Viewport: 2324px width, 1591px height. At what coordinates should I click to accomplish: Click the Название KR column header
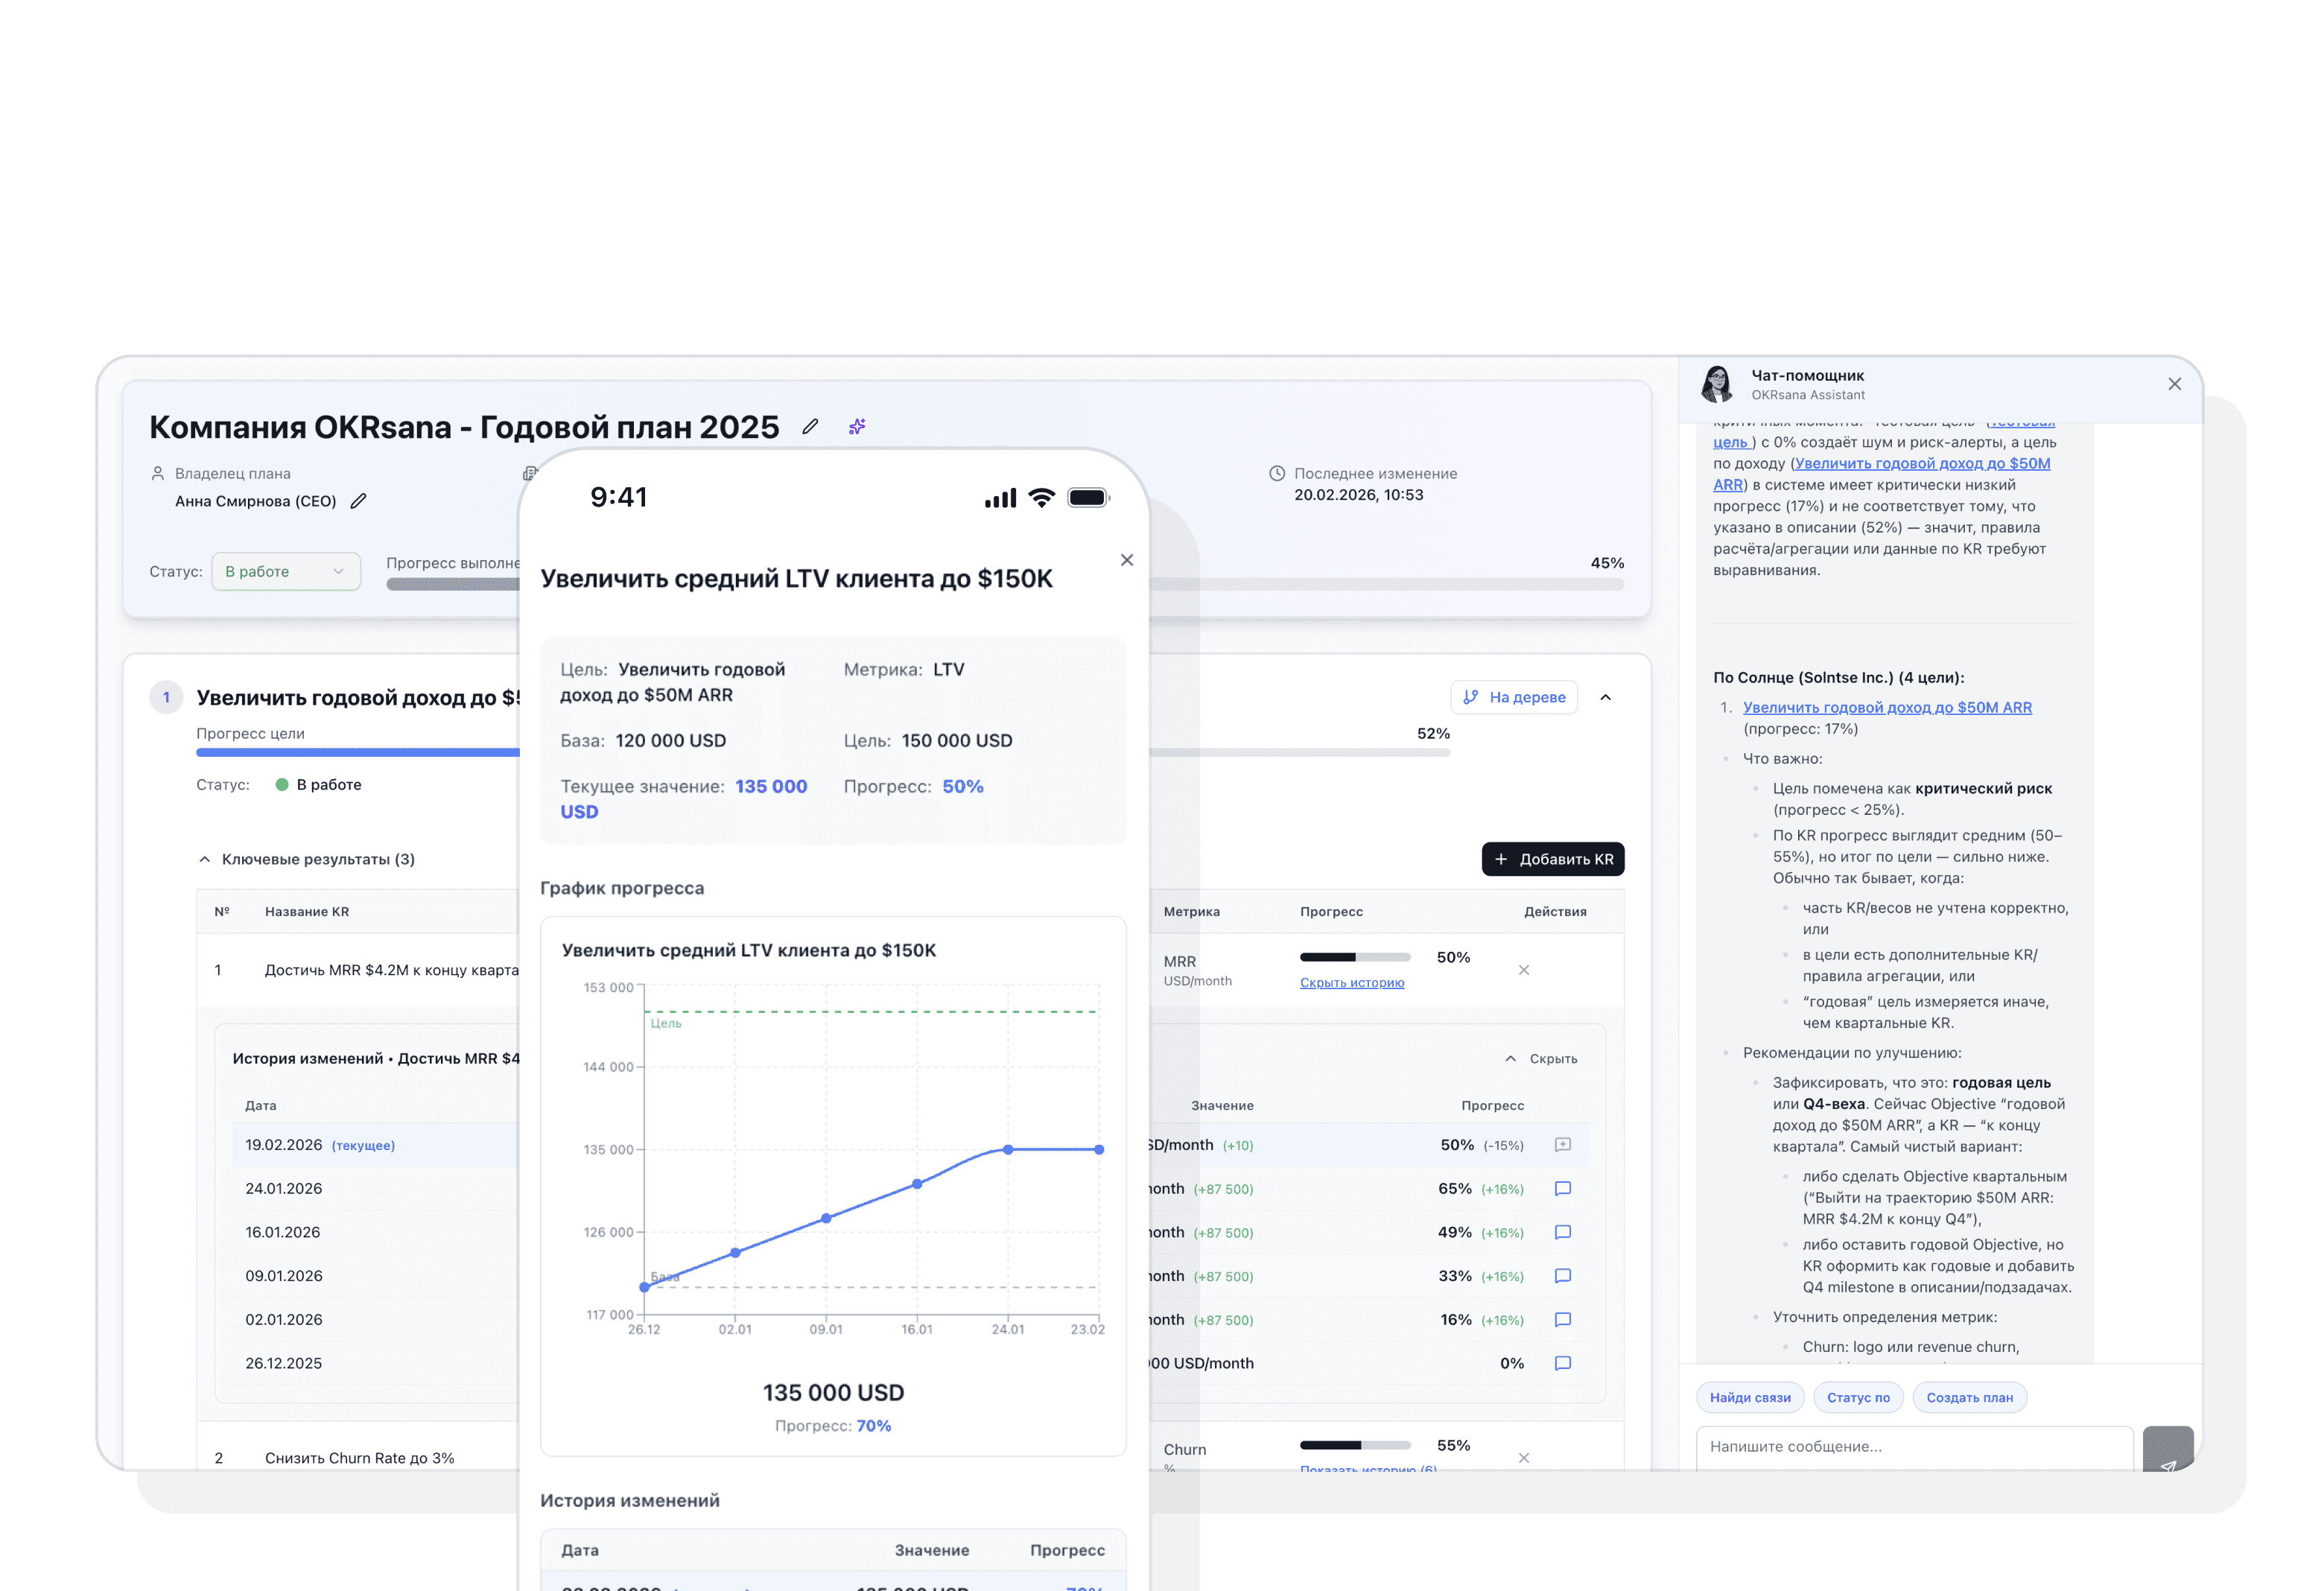click(307, 912)
